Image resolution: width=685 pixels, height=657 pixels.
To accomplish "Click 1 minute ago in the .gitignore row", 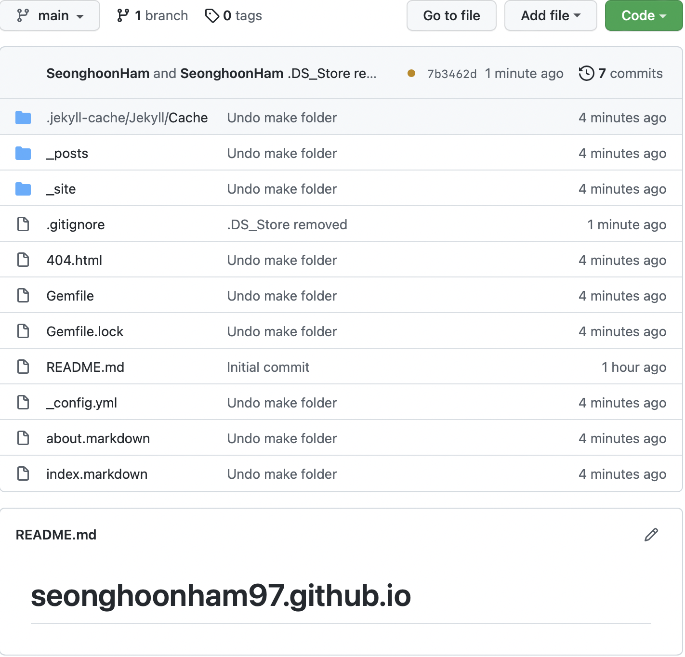I will pos(627,224).
